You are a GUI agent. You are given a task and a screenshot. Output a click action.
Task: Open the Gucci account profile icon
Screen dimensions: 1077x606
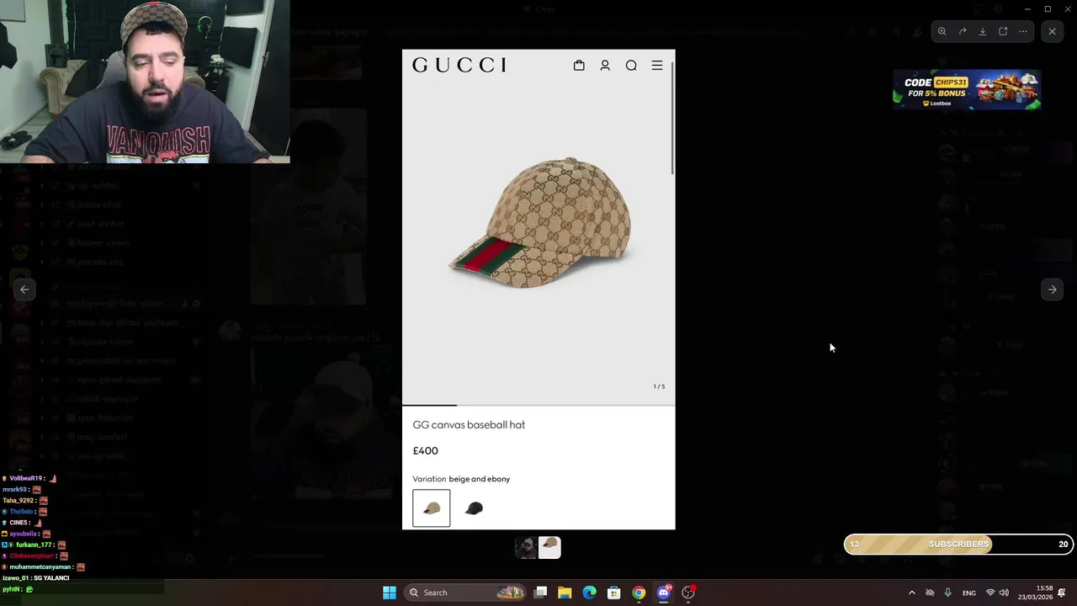pos(605,65)
